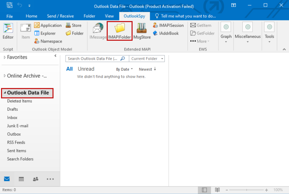The image size is (289, 194).
Task: Select Search Folders
Action: point(20,159)
